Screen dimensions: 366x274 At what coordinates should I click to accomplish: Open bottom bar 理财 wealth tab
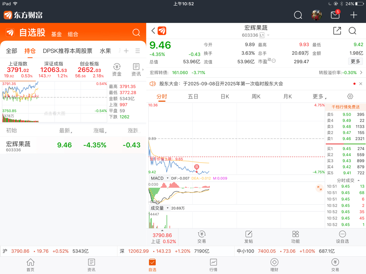tap(274, 265)
